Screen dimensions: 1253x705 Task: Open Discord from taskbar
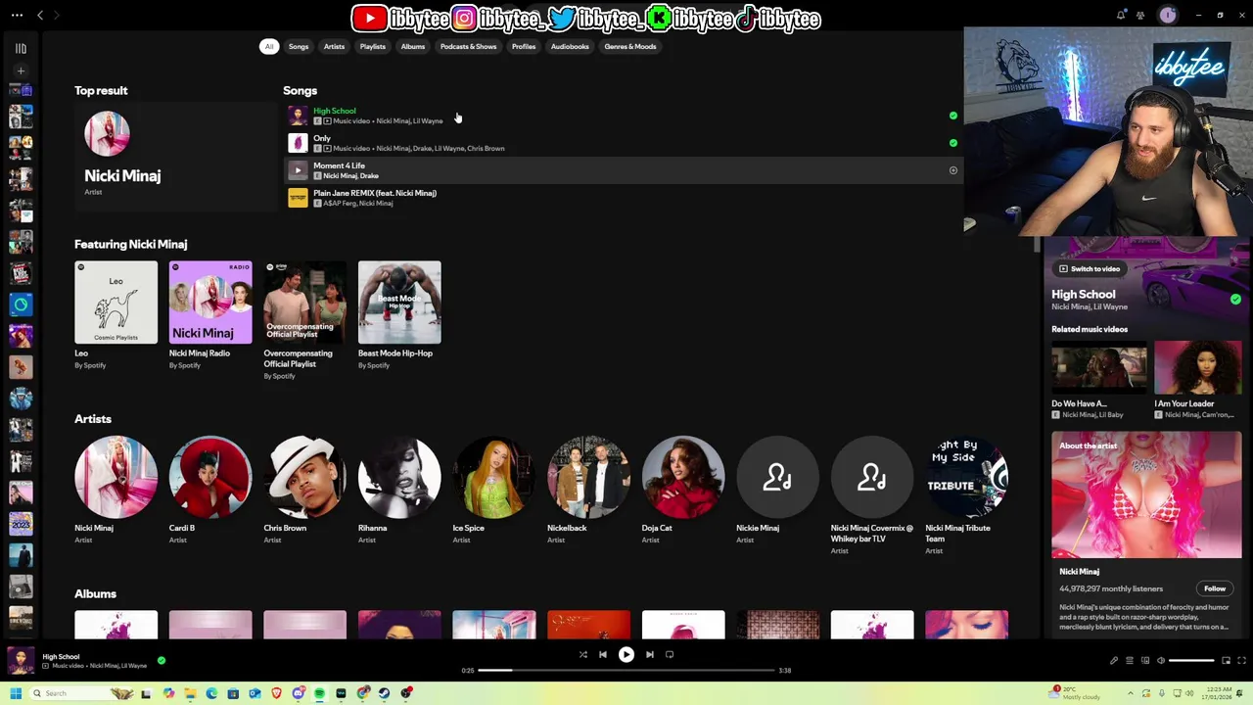click(x=298, y=693)
